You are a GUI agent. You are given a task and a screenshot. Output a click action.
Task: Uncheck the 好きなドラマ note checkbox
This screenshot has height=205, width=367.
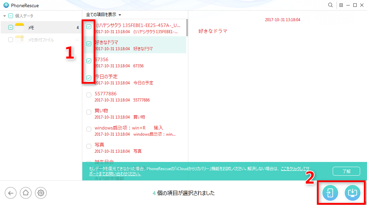click(89, 44)
